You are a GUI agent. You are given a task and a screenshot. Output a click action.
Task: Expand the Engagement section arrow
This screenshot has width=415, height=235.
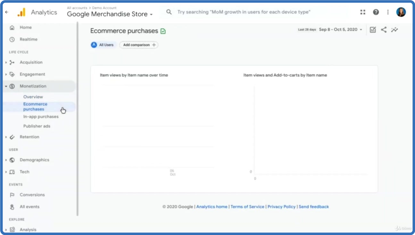coord(6,74)
